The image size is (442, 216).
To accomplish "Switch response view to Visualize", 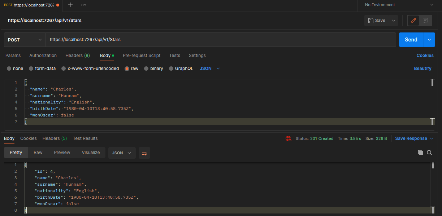I will pos(91,153).
